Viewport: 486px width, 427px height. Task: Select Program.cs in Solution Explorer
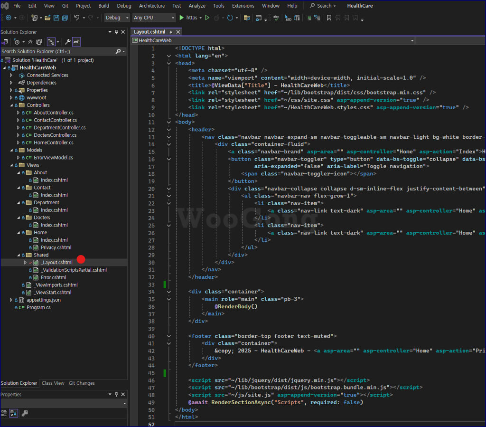tap(38, 307)
